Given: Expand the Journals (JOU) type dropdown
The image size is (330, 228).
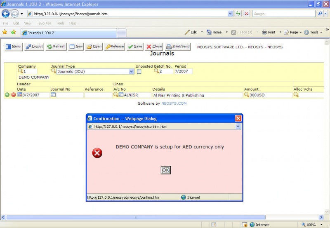Looking at the screenshot, I should tap(131, 71).
